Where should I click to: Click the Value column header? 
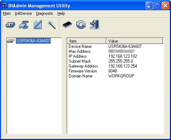click(134, 41)
